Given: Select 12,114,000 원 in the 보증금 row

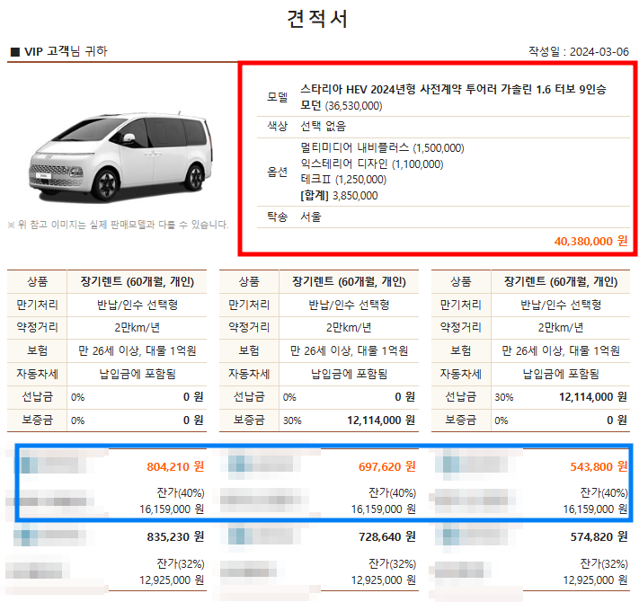Looking at the screenshot, I should (381, 421).
